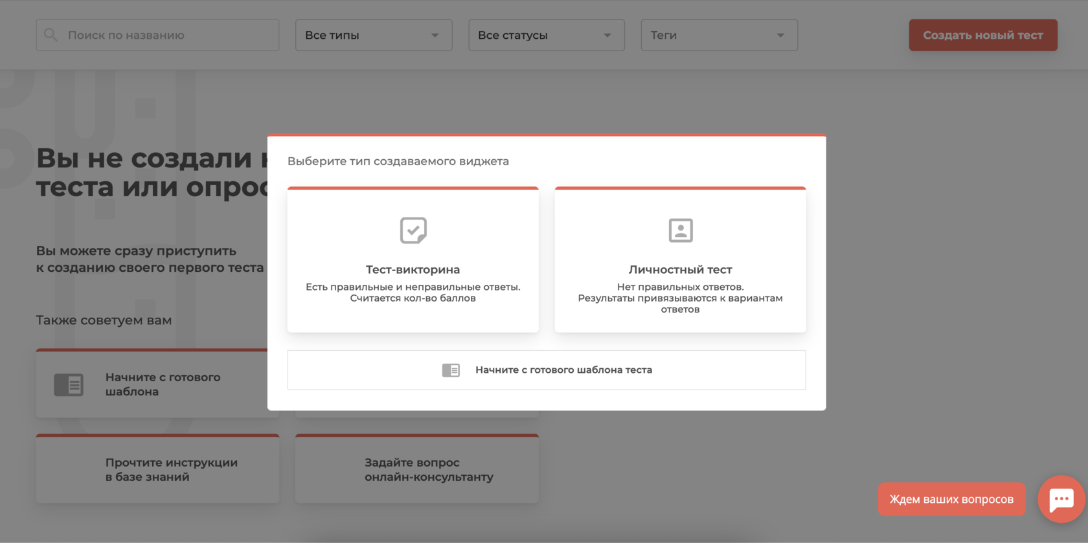Image resolution: width=1088 pixels, height=543 pixels.
Task: Click the 'Также советуем вам' text
Action: pyautogui.click(x=104, y=320)
